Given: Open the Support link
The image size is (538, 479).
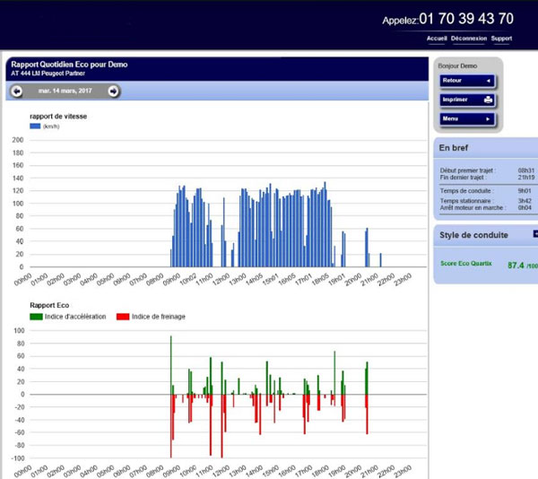Looking at the screenshot, I should pos(502,39).
